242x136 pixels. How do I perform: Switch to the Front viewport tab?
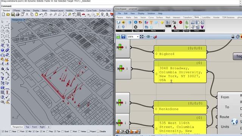point(34,127)
